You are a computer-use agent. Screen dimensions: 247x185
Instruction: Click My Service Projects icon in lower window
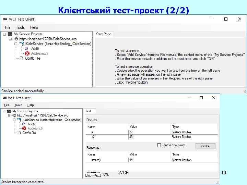click(x=9, y=111)
